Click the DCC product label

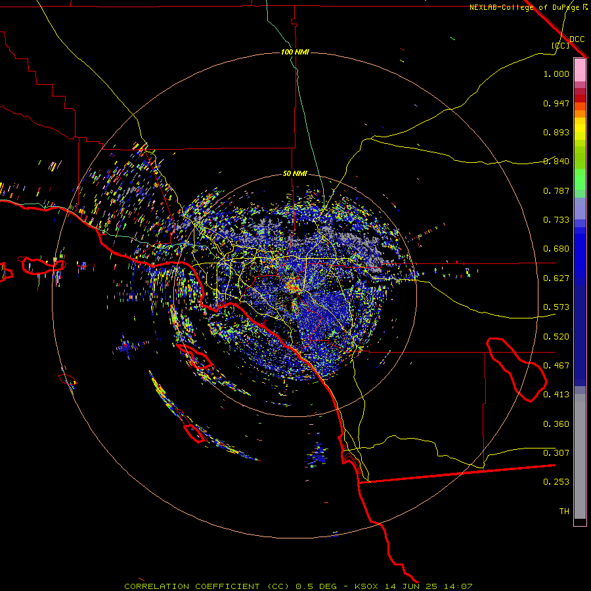click(577, 39)
